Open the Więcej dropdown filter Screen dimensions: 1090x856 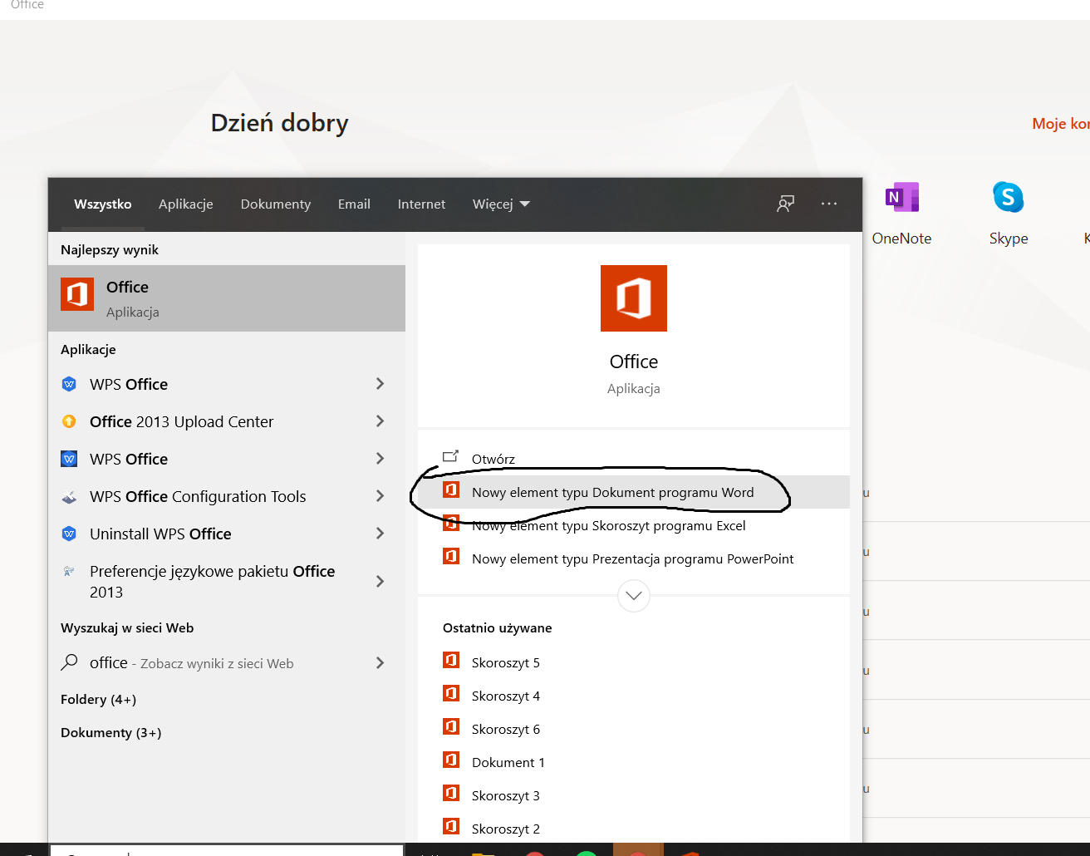(x=501, y=204)
